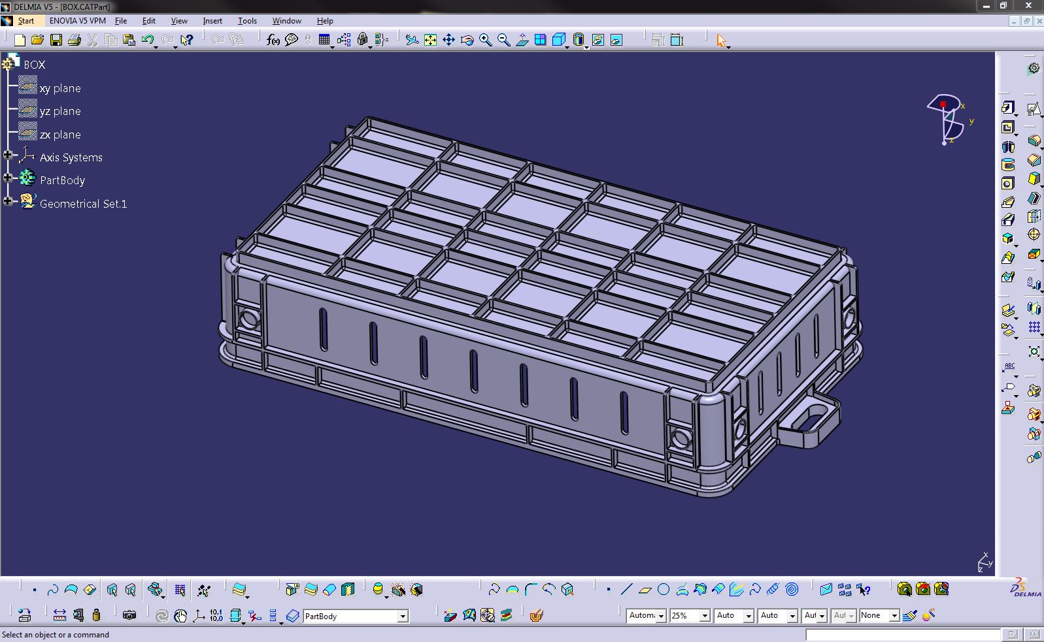Undo the last action with Undo arrow
This screenshot has height=642, width=1044.
pyautogui.click(x=148, y=40)
